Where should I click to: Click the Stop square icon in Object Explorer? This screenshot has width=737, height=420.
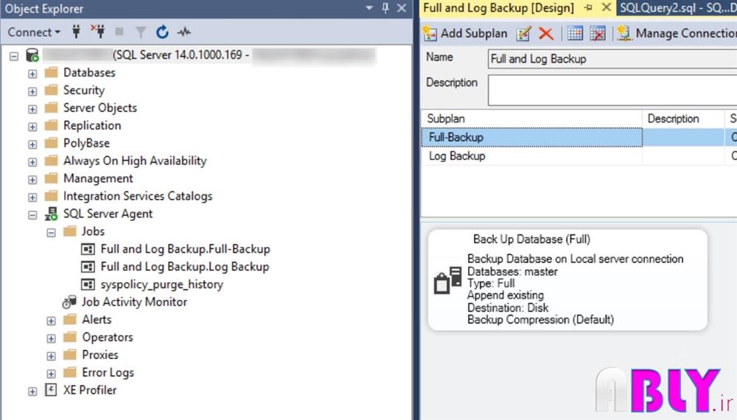point(119,32)
